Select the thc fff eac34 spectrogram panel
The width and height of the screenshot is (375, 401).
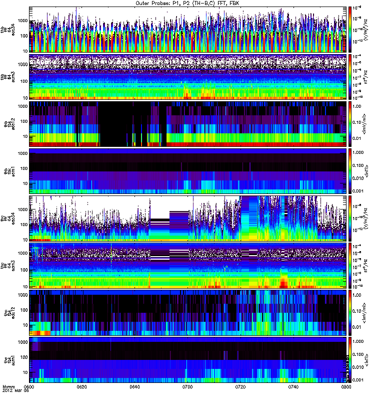(188, 219)
